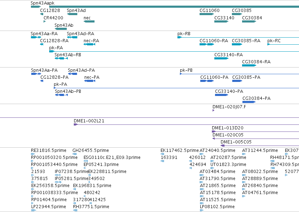Click the 163391 feature label
Image resolution: width=299 pixels, height=212 pixels.
pyautogui.click(x=169, y=158)
